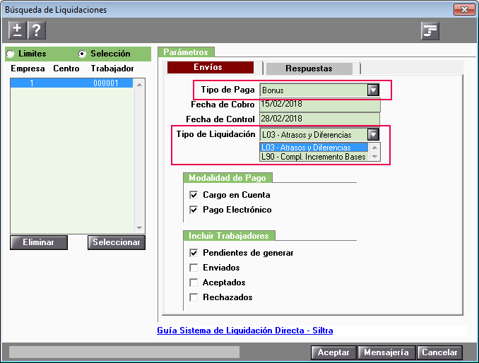Click the Tipo de Liquidación dropdown arrow

tap(373, 135)
